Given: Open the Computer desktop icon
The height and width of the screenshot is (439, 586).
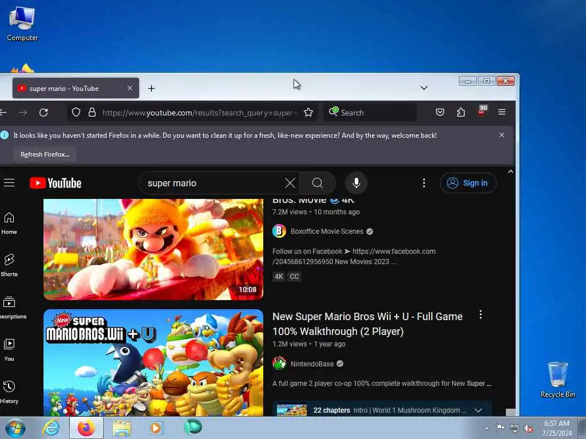Looking at the screenshot, I should tap(22, 23).
